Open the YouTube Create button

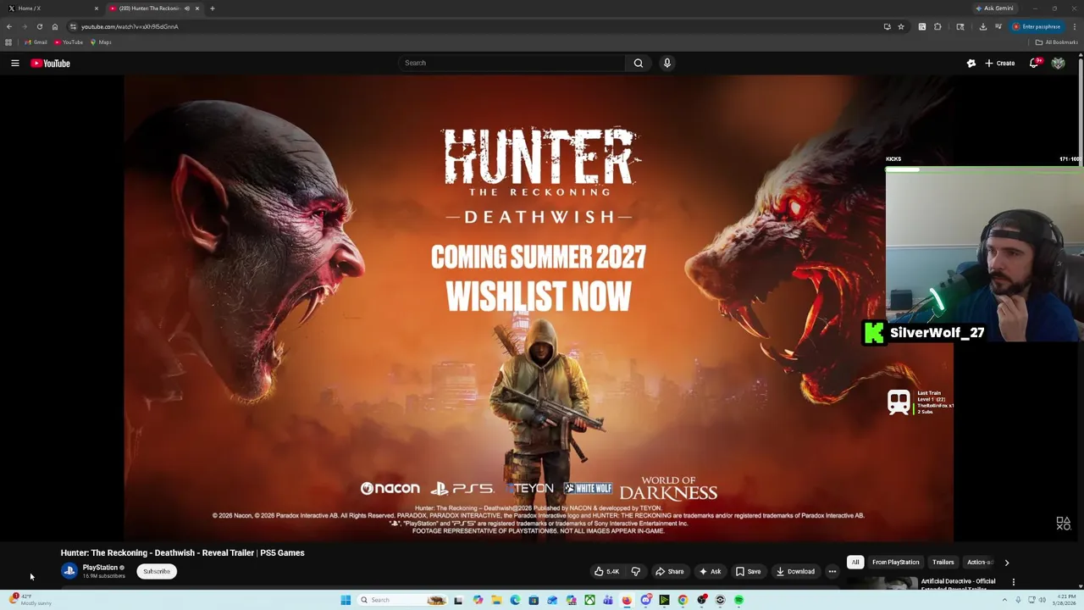tap(999, 63)
